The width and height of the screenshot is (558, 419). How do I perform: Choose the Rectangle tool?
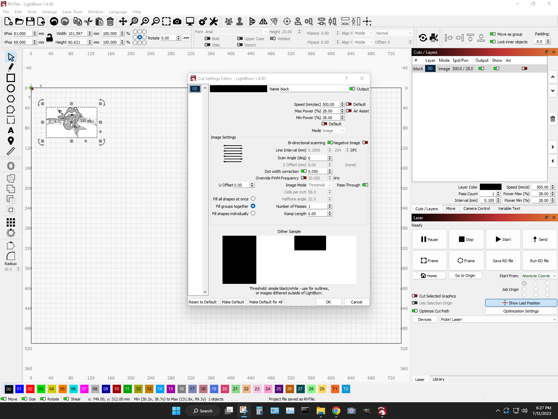coord(11,78)
